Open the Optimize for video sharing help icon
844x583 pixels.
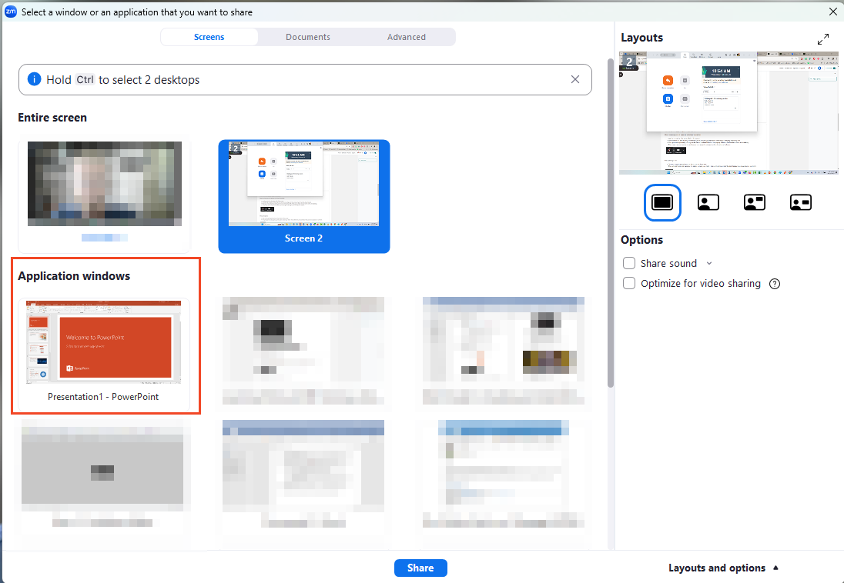click(775, 284)
